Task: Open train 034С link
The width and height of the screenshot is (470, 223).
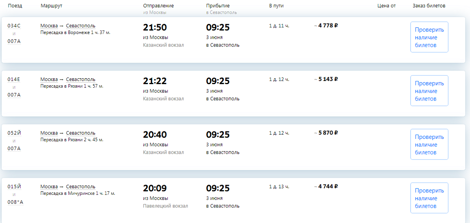Action: pyautogui.click(x=14, y=26)
